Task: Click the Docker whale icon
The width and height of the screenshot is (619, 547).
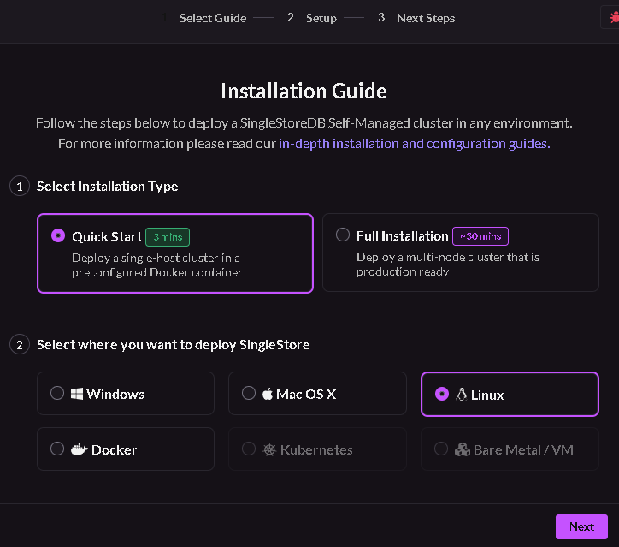Action: click(x=79, y=449)
